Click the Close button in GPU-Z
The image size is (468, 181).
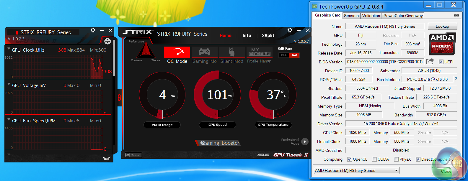(x=446, y=171)
